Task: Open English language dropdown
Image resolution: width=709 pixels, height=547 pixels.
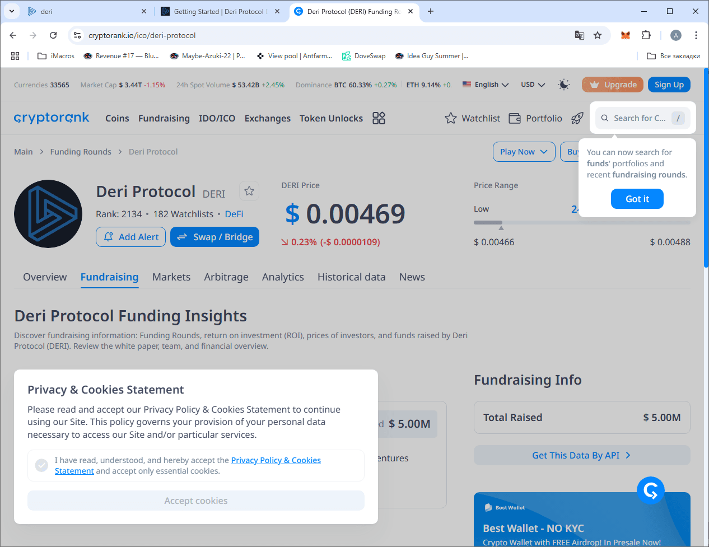Action: click(486, 85)
